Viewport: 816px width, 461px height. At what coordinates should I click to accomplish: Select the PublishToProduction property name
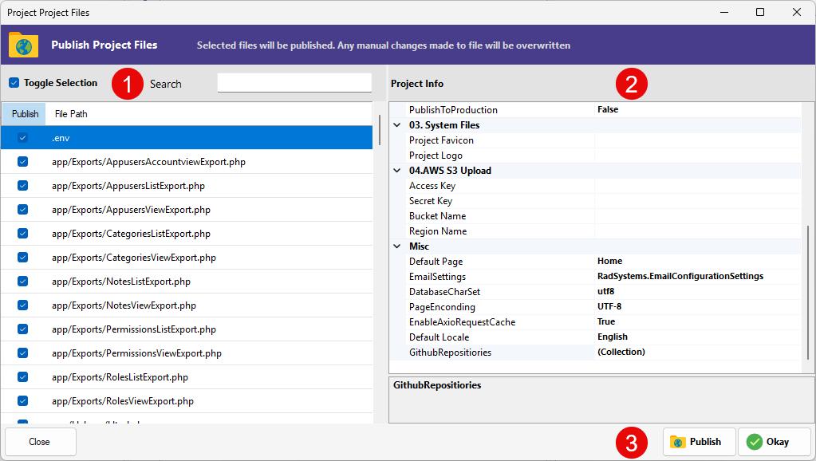tap(453, 110)
